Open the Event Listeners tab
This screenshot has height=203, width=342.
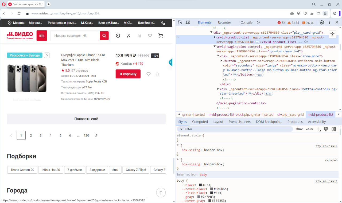(x=240, y=122)
